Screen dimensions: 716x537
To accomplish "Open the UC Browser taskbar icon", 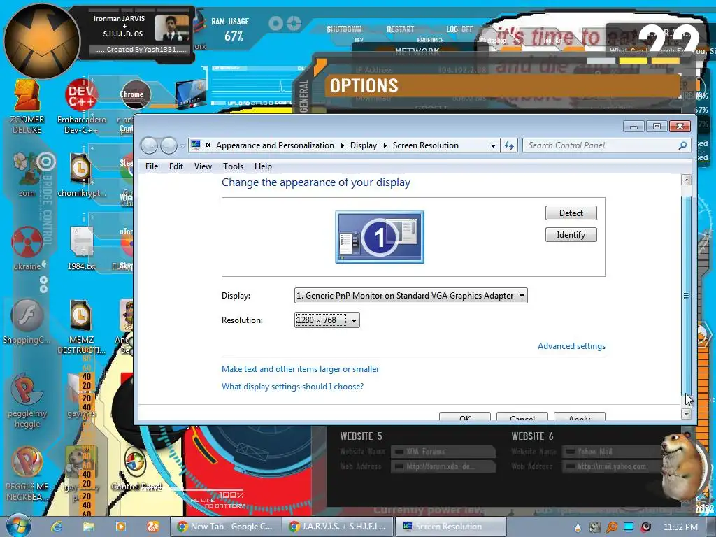I will (152, 527).
